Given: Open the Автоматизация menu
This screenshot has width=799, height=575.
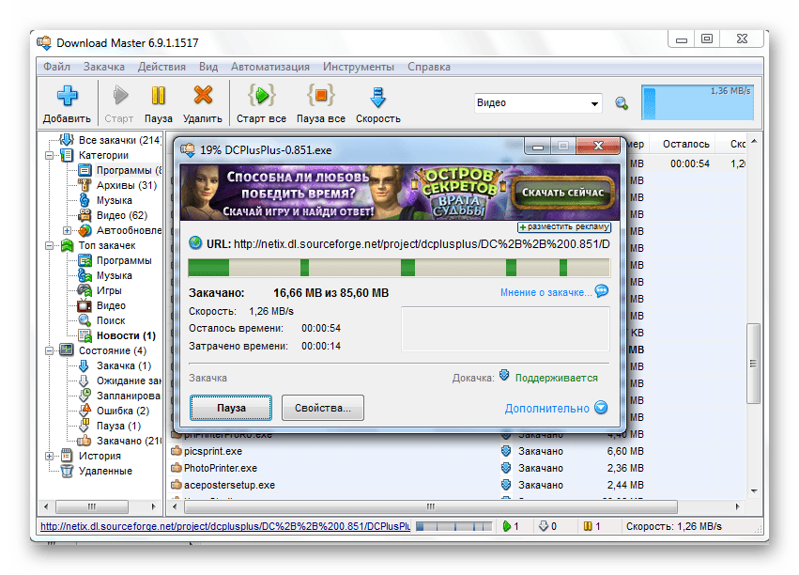Looking at the screenshot, I should tap(270, 67).
